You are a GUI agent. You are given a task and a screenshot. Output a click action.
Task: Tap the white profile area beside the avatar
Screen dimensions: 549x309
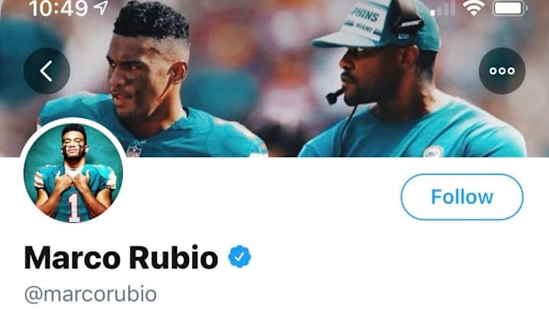pyautogui.click(x=262, y=198)
